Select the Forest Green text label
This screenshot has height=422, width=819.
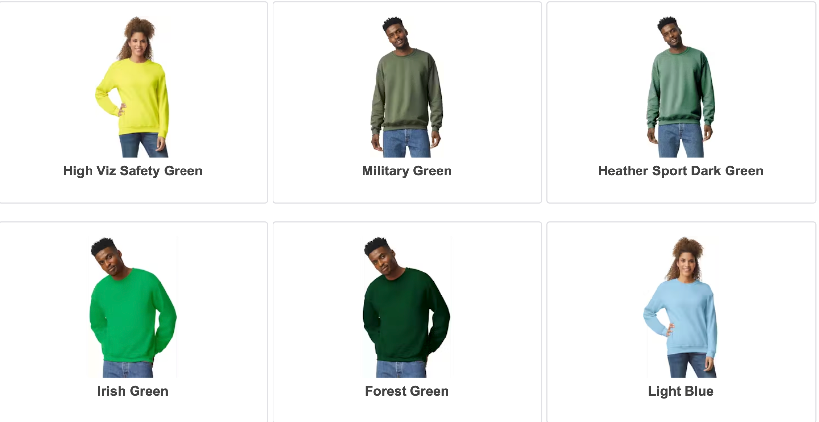[407, 391]
